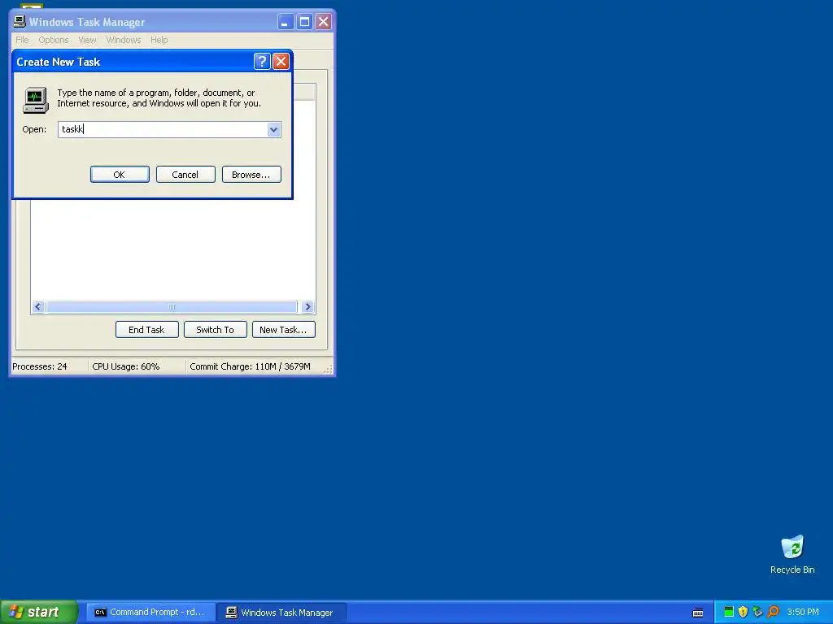Click the Create New Task help question-mark icon

[x=262, y=62]
